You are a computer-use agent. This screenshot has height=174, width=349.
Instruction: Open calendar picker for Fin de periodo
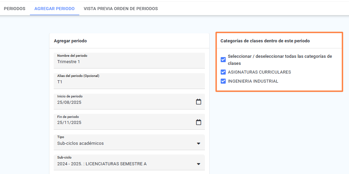tap(199, 122)
